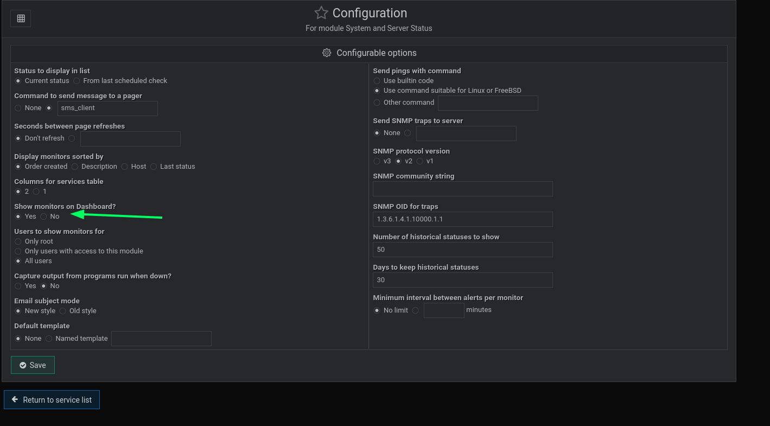Click the sms_client pager command field
Image resolution: width=770 pixels, height=426 pixels.
pyautogui.click(x=107, y=108)
